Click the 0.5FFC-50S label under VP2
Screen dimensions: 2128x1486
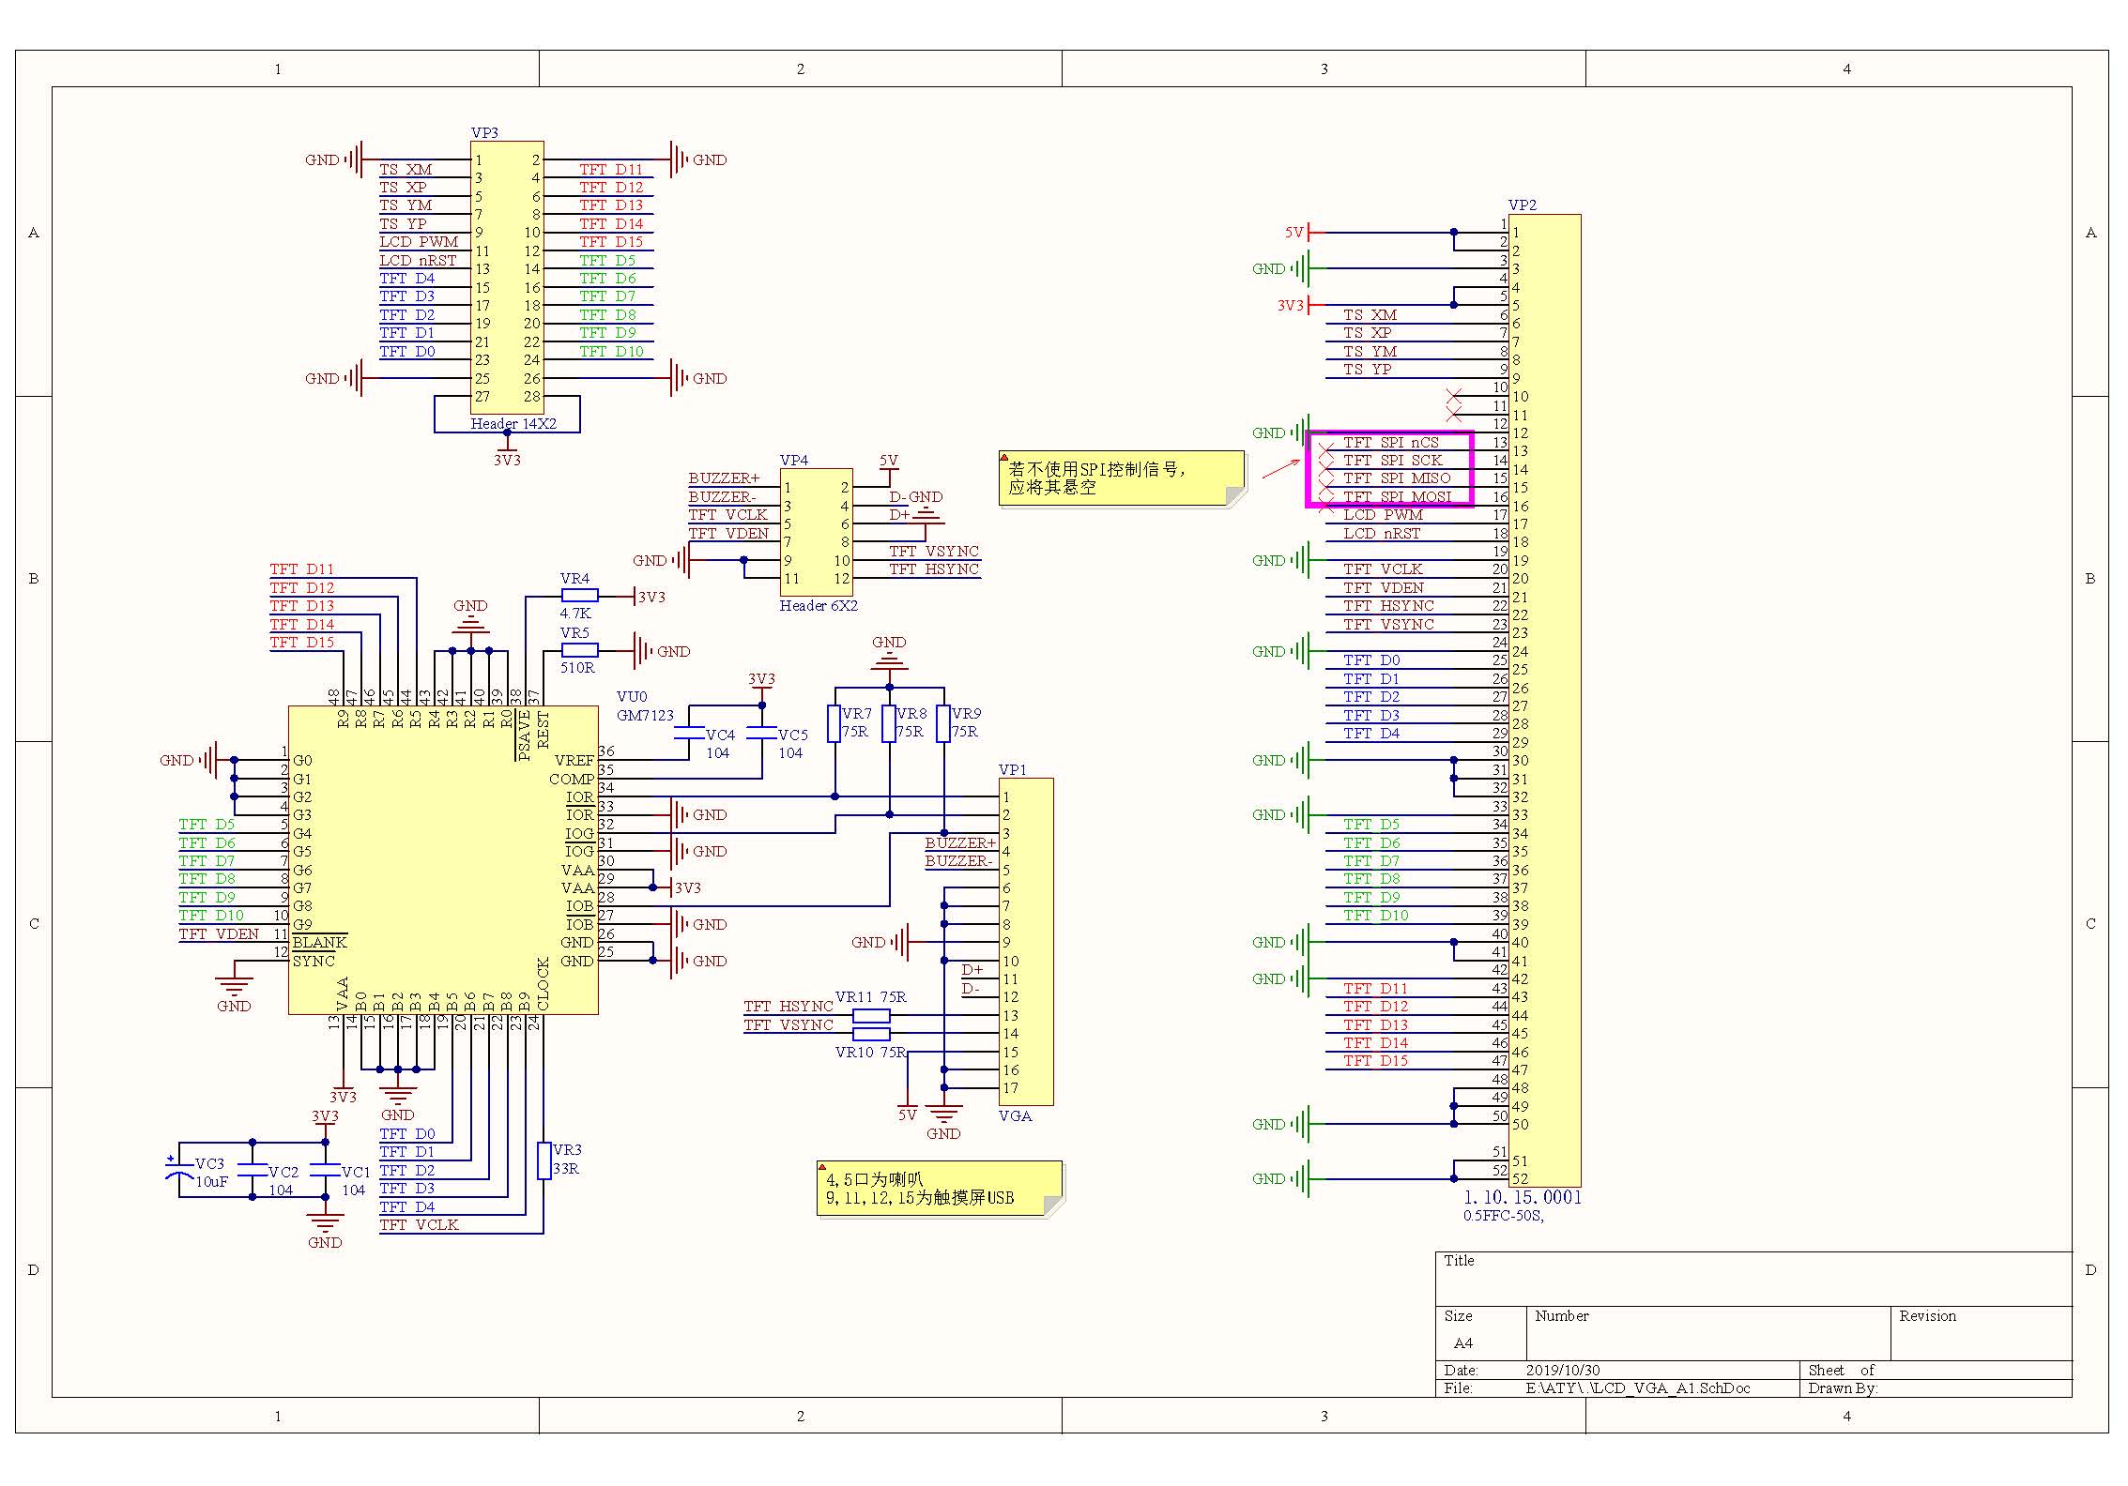pos(1503,1216)
